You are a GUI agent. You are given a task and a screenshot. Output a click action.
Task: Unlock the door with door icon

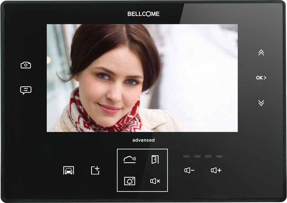155,159
